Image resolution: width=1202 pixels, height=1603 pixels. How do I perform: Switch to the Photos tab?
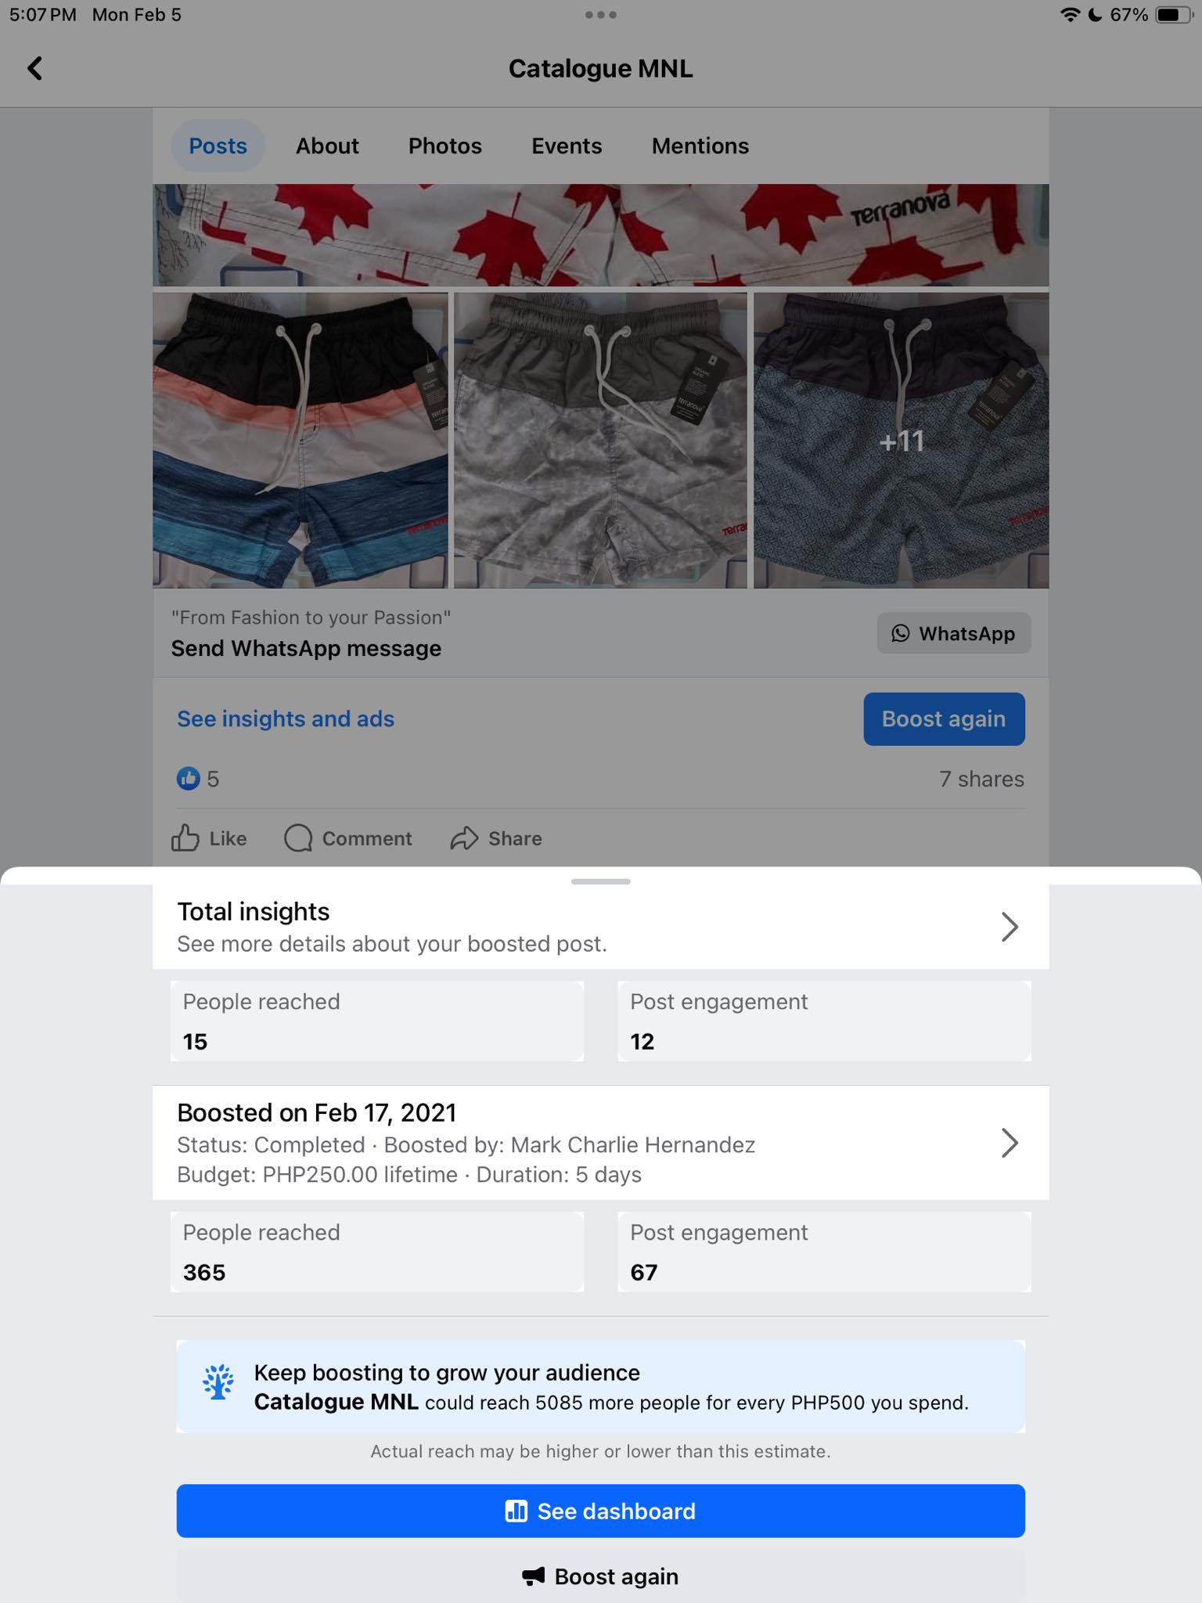[444, 146]
